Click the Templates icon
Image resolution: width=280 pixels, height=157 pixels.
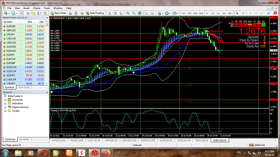(175, 13)
